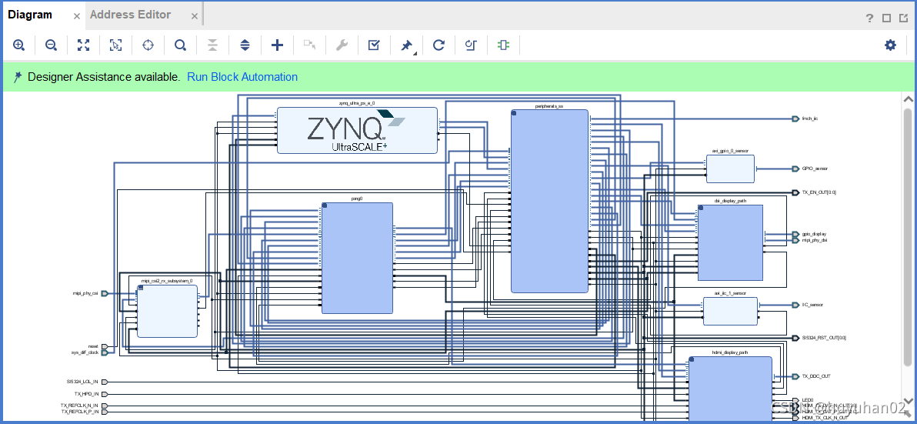Viewport: 917px width, 424px height.
Task: Regenerate the layout with the refresh icon
Action: pyautogui.click(x=438, y=45)
